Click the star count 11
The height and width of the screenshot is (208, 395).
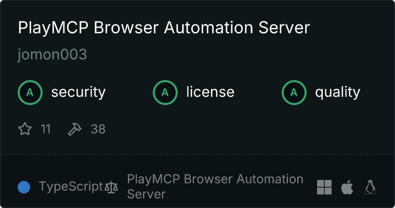46,129
